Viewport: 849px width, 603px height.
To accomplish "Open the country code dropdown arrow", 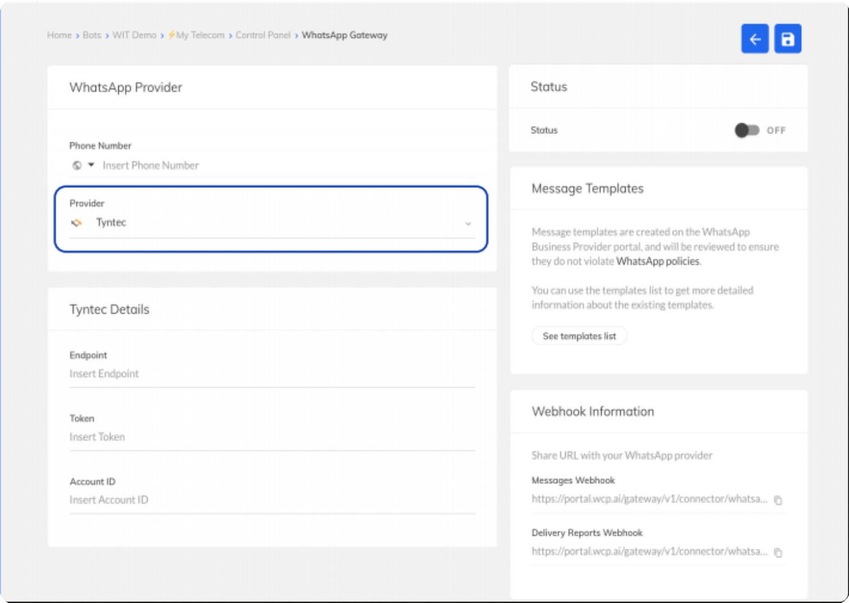I will 91,165.
